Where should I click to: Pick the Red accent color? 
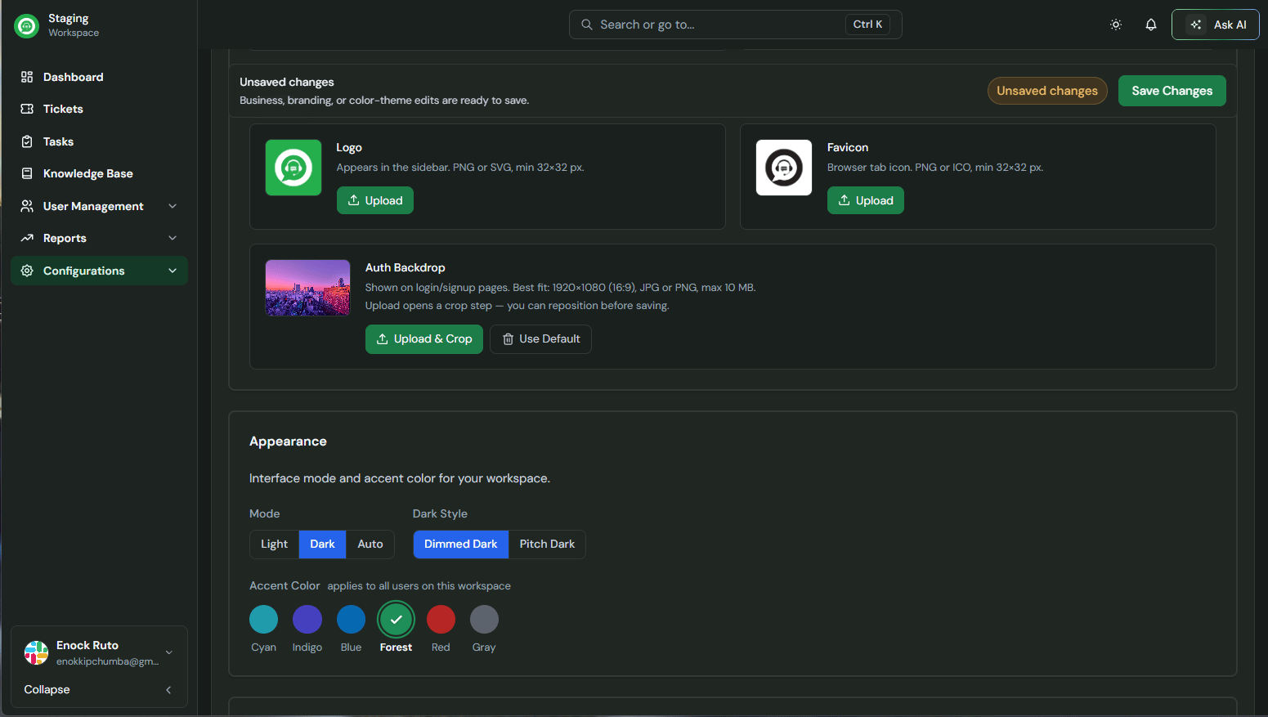coord(441,620)
